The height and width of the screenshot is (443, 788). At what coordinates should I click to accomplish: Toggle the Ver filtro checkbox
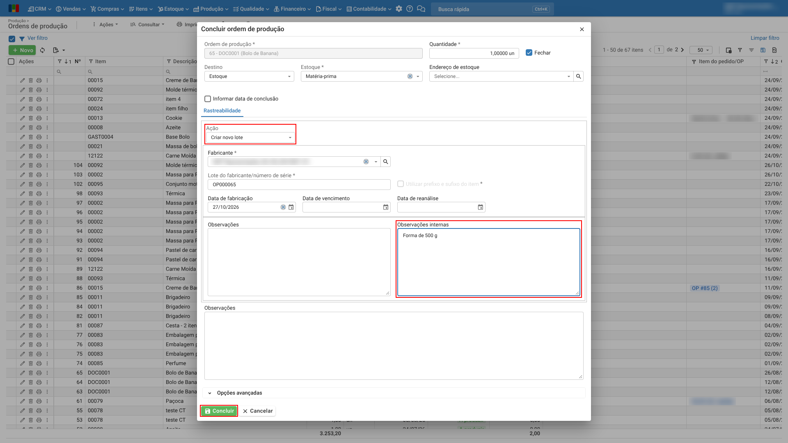coord(12,39)
